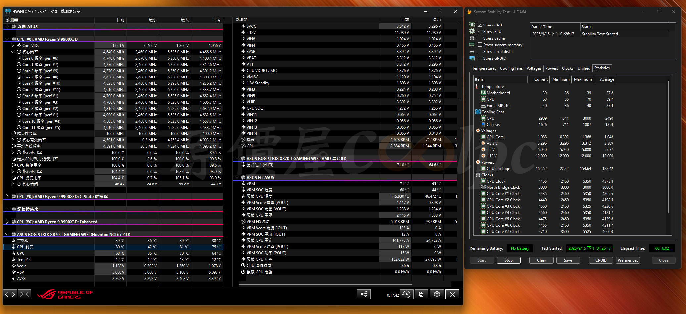
Task: Click the expand columns arrows button in HWiNFO
Action: 10,294
